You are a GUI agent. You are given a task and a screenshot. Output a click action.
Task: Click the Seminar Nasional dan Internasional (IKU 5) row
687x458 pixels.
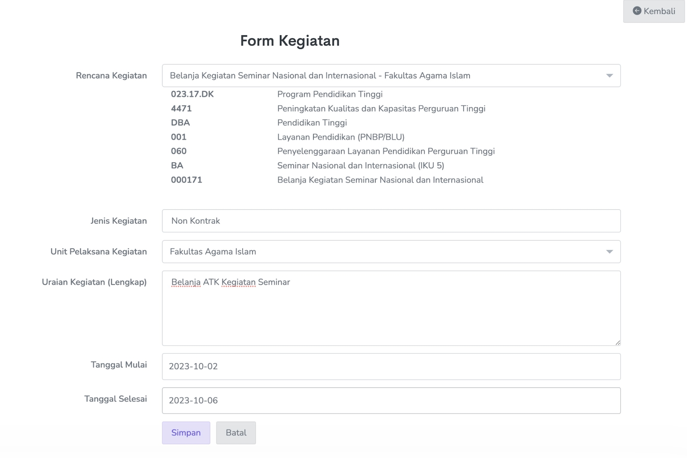coord(360,166)
